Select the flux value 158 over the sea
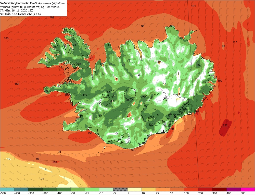Image resolution: width=255 pixels, height=195 pixels. pyautogui.click(x=17, y=84)
